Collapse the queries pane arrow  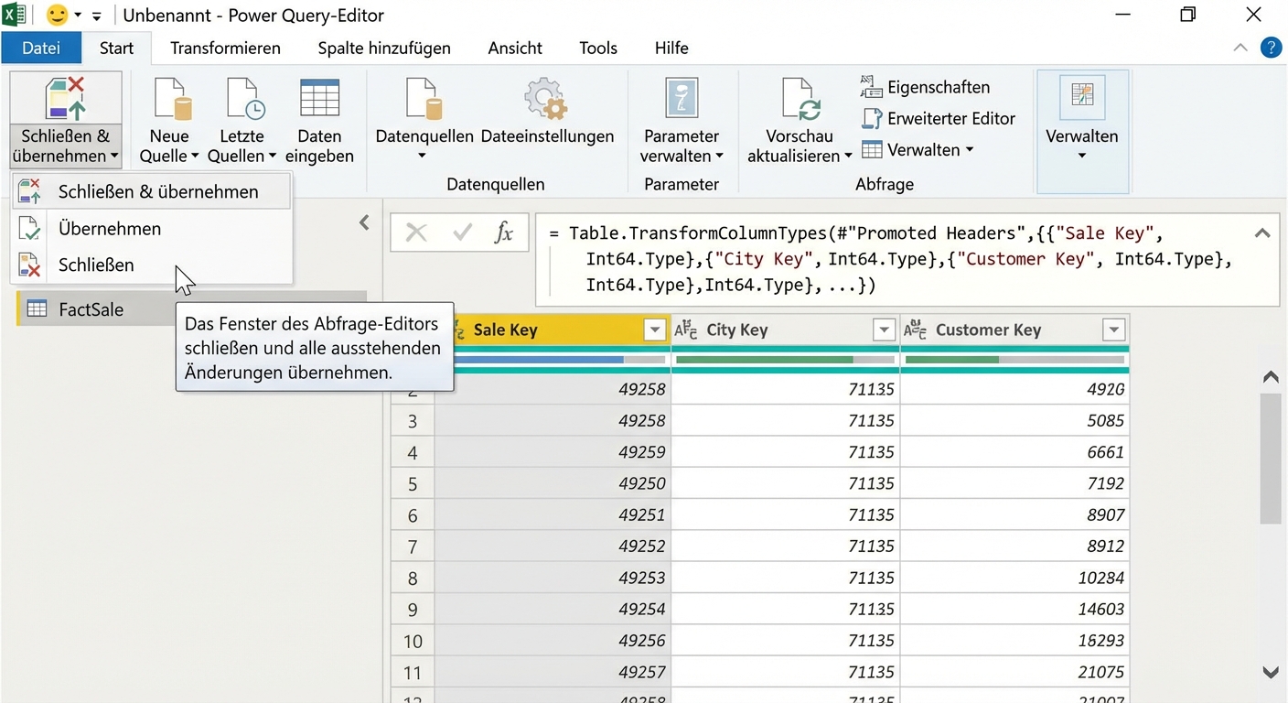pos(364,222)
